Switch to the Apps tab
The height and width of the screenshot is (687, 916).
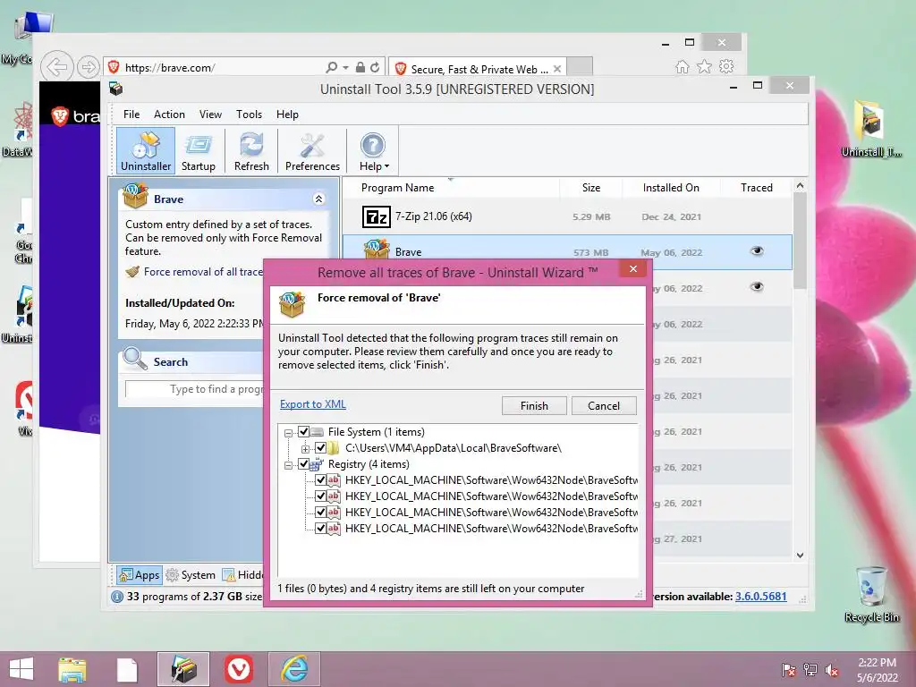139,575
